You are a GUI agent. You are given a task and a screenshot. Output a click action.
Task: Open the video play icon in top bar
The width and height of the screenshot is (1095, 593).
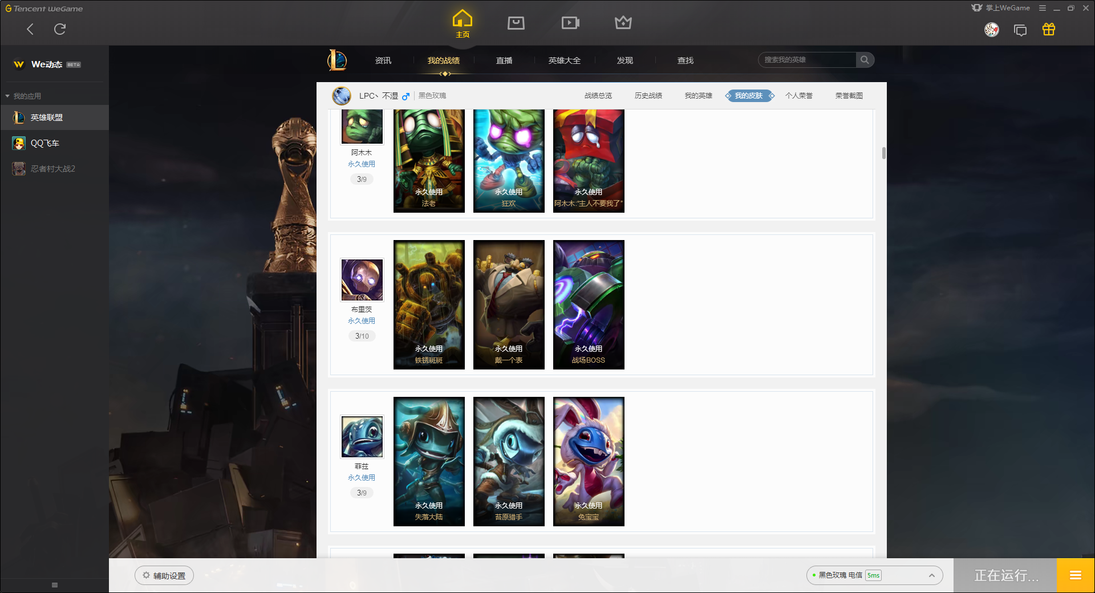click(570, 23)
